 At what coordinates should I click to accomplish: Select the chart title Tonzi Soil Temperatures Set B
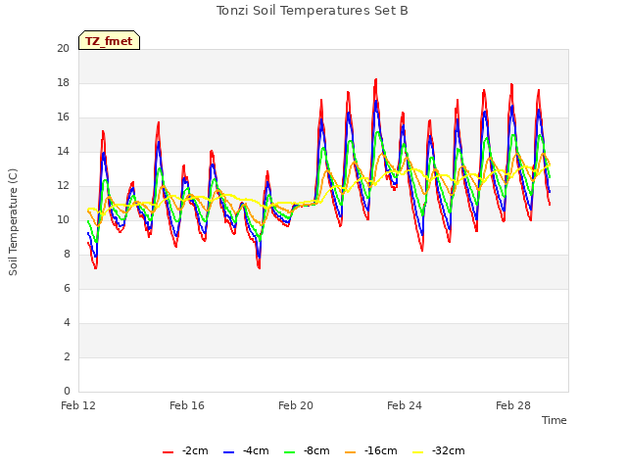tap(313, 11)
